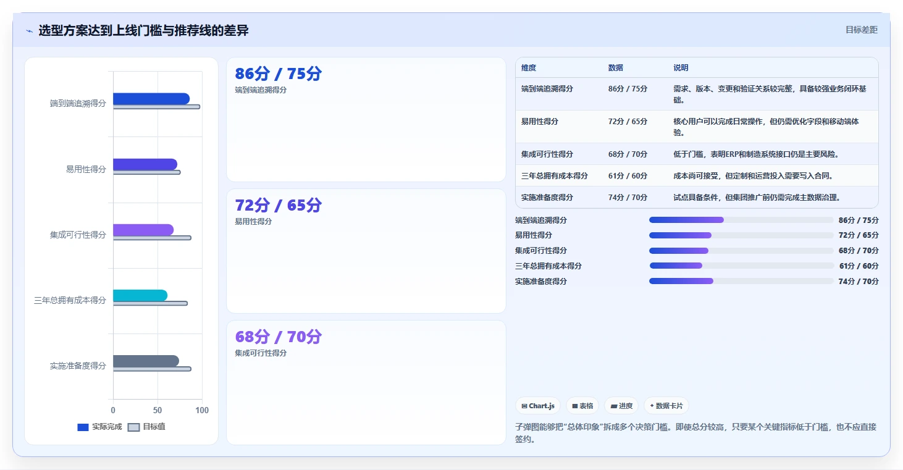Click the 目标差距 label in header
This screenshot has width=903, height=470.
click(x=861, y=30)
